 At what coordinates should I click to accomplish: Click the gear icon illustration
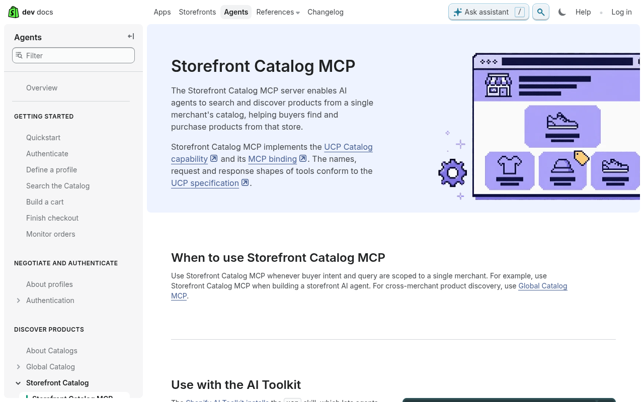[x=452, y=173]
